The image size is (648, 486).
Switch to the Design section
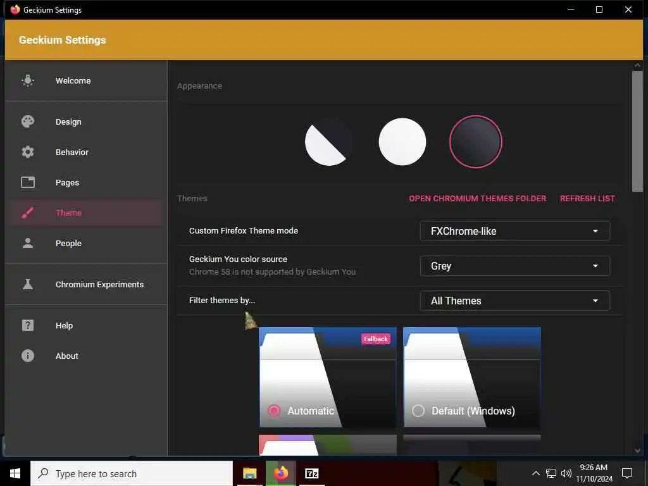(86, 121)
